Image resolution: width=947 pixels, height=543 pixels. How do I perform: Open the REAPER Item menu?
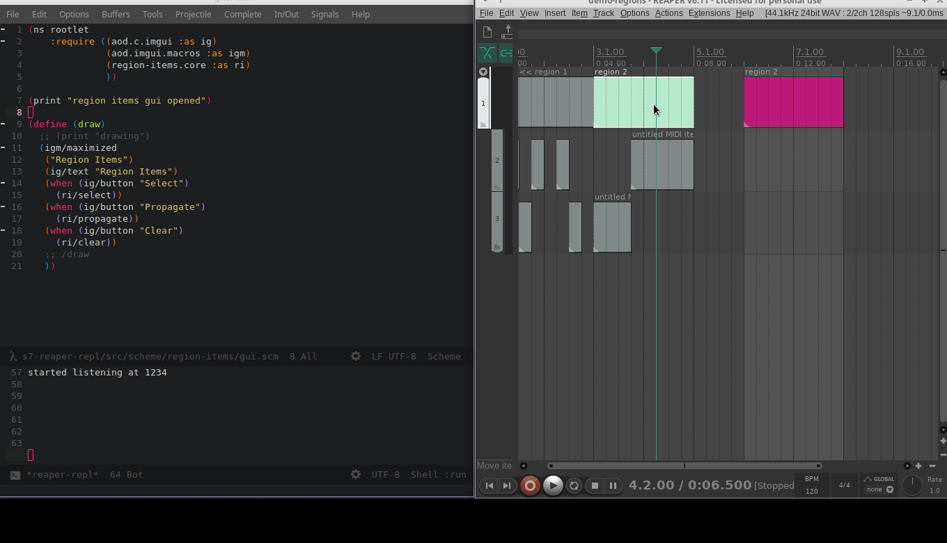tap(579, 13)
